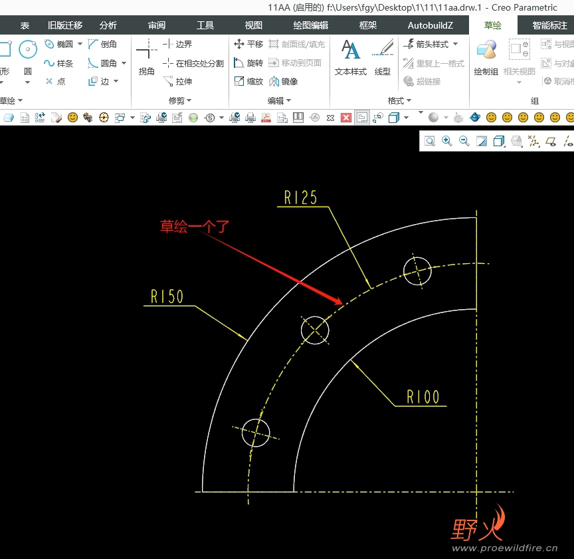The image size is (574, 559).
Task: Open the Ellipse dropdown arrow
Action: pyautogui.click(x=80, y=44)
